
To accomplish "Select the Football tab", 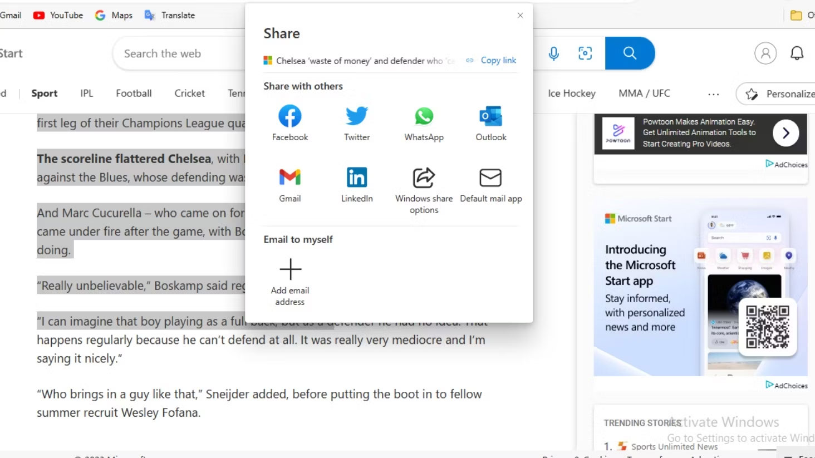I will tap(134, 93).
